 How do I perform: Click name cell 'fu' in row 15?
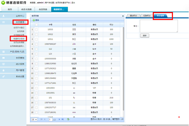point(74,98)
